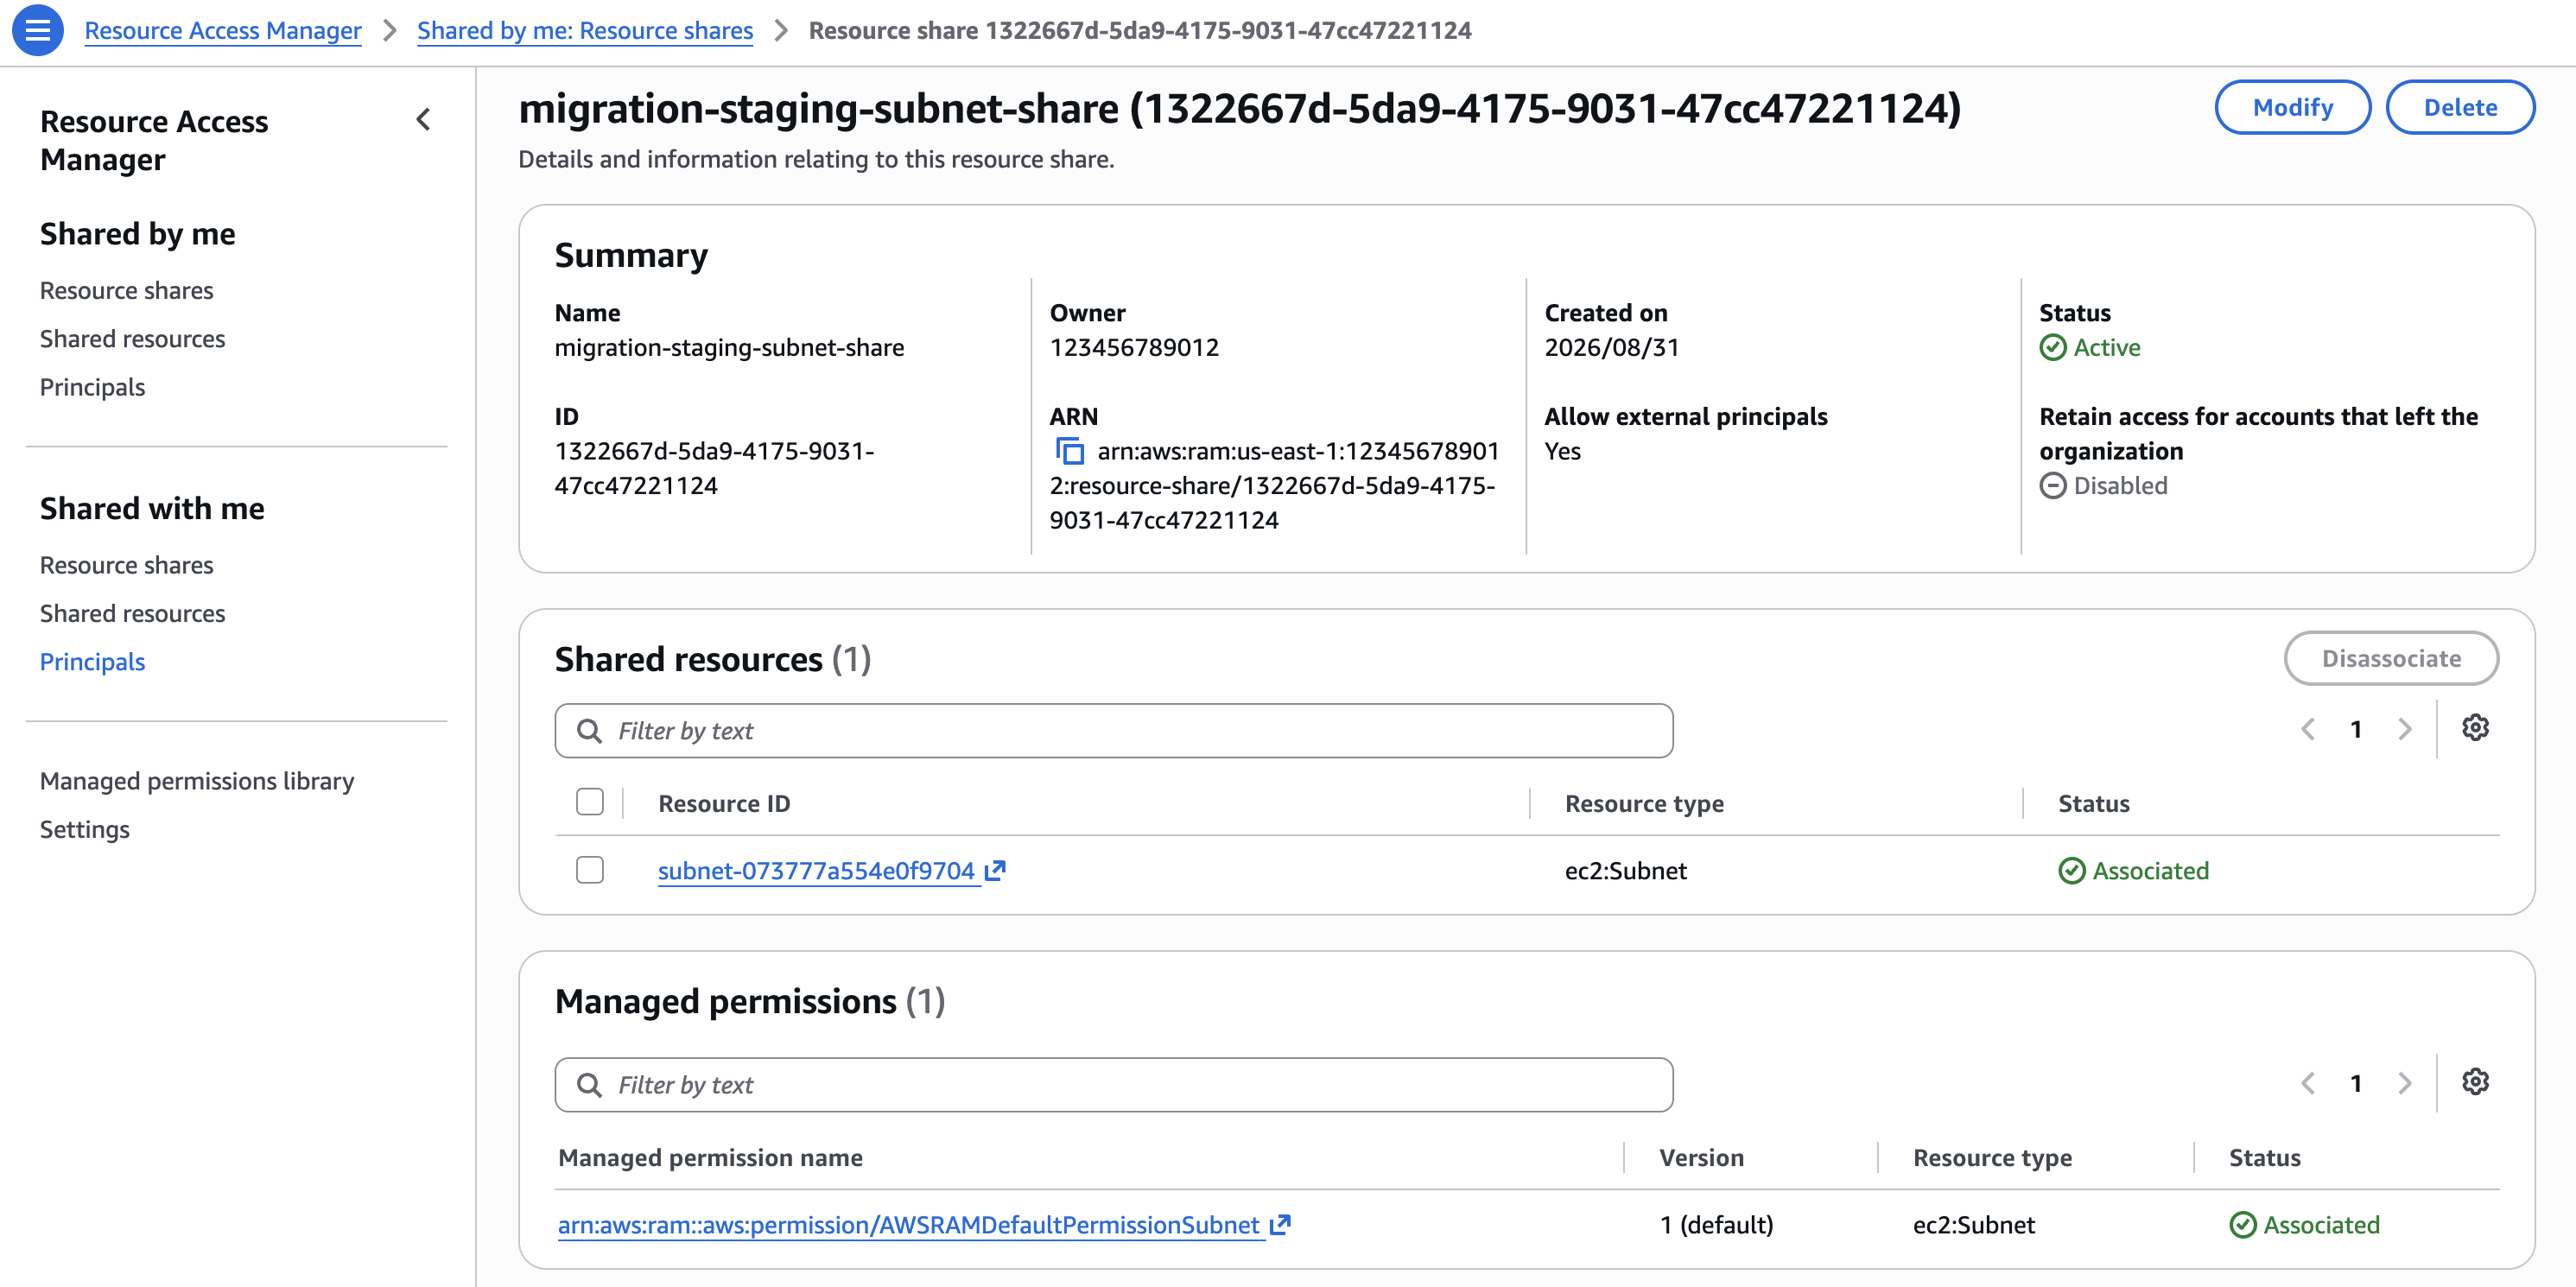Open Resource shares under Shared with me

(x=127, y=566)
